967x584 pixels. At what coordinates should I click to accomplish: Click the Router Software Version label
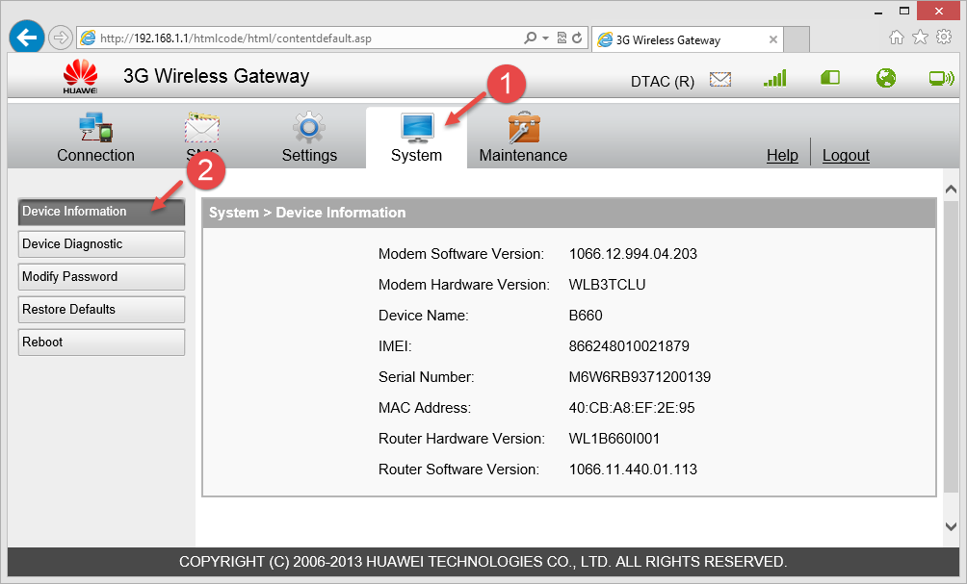tap(458, 470)
